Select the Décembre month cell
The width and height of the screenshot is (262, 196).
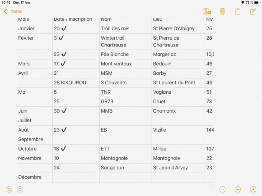pyautogui.click(x=35, y=178)
